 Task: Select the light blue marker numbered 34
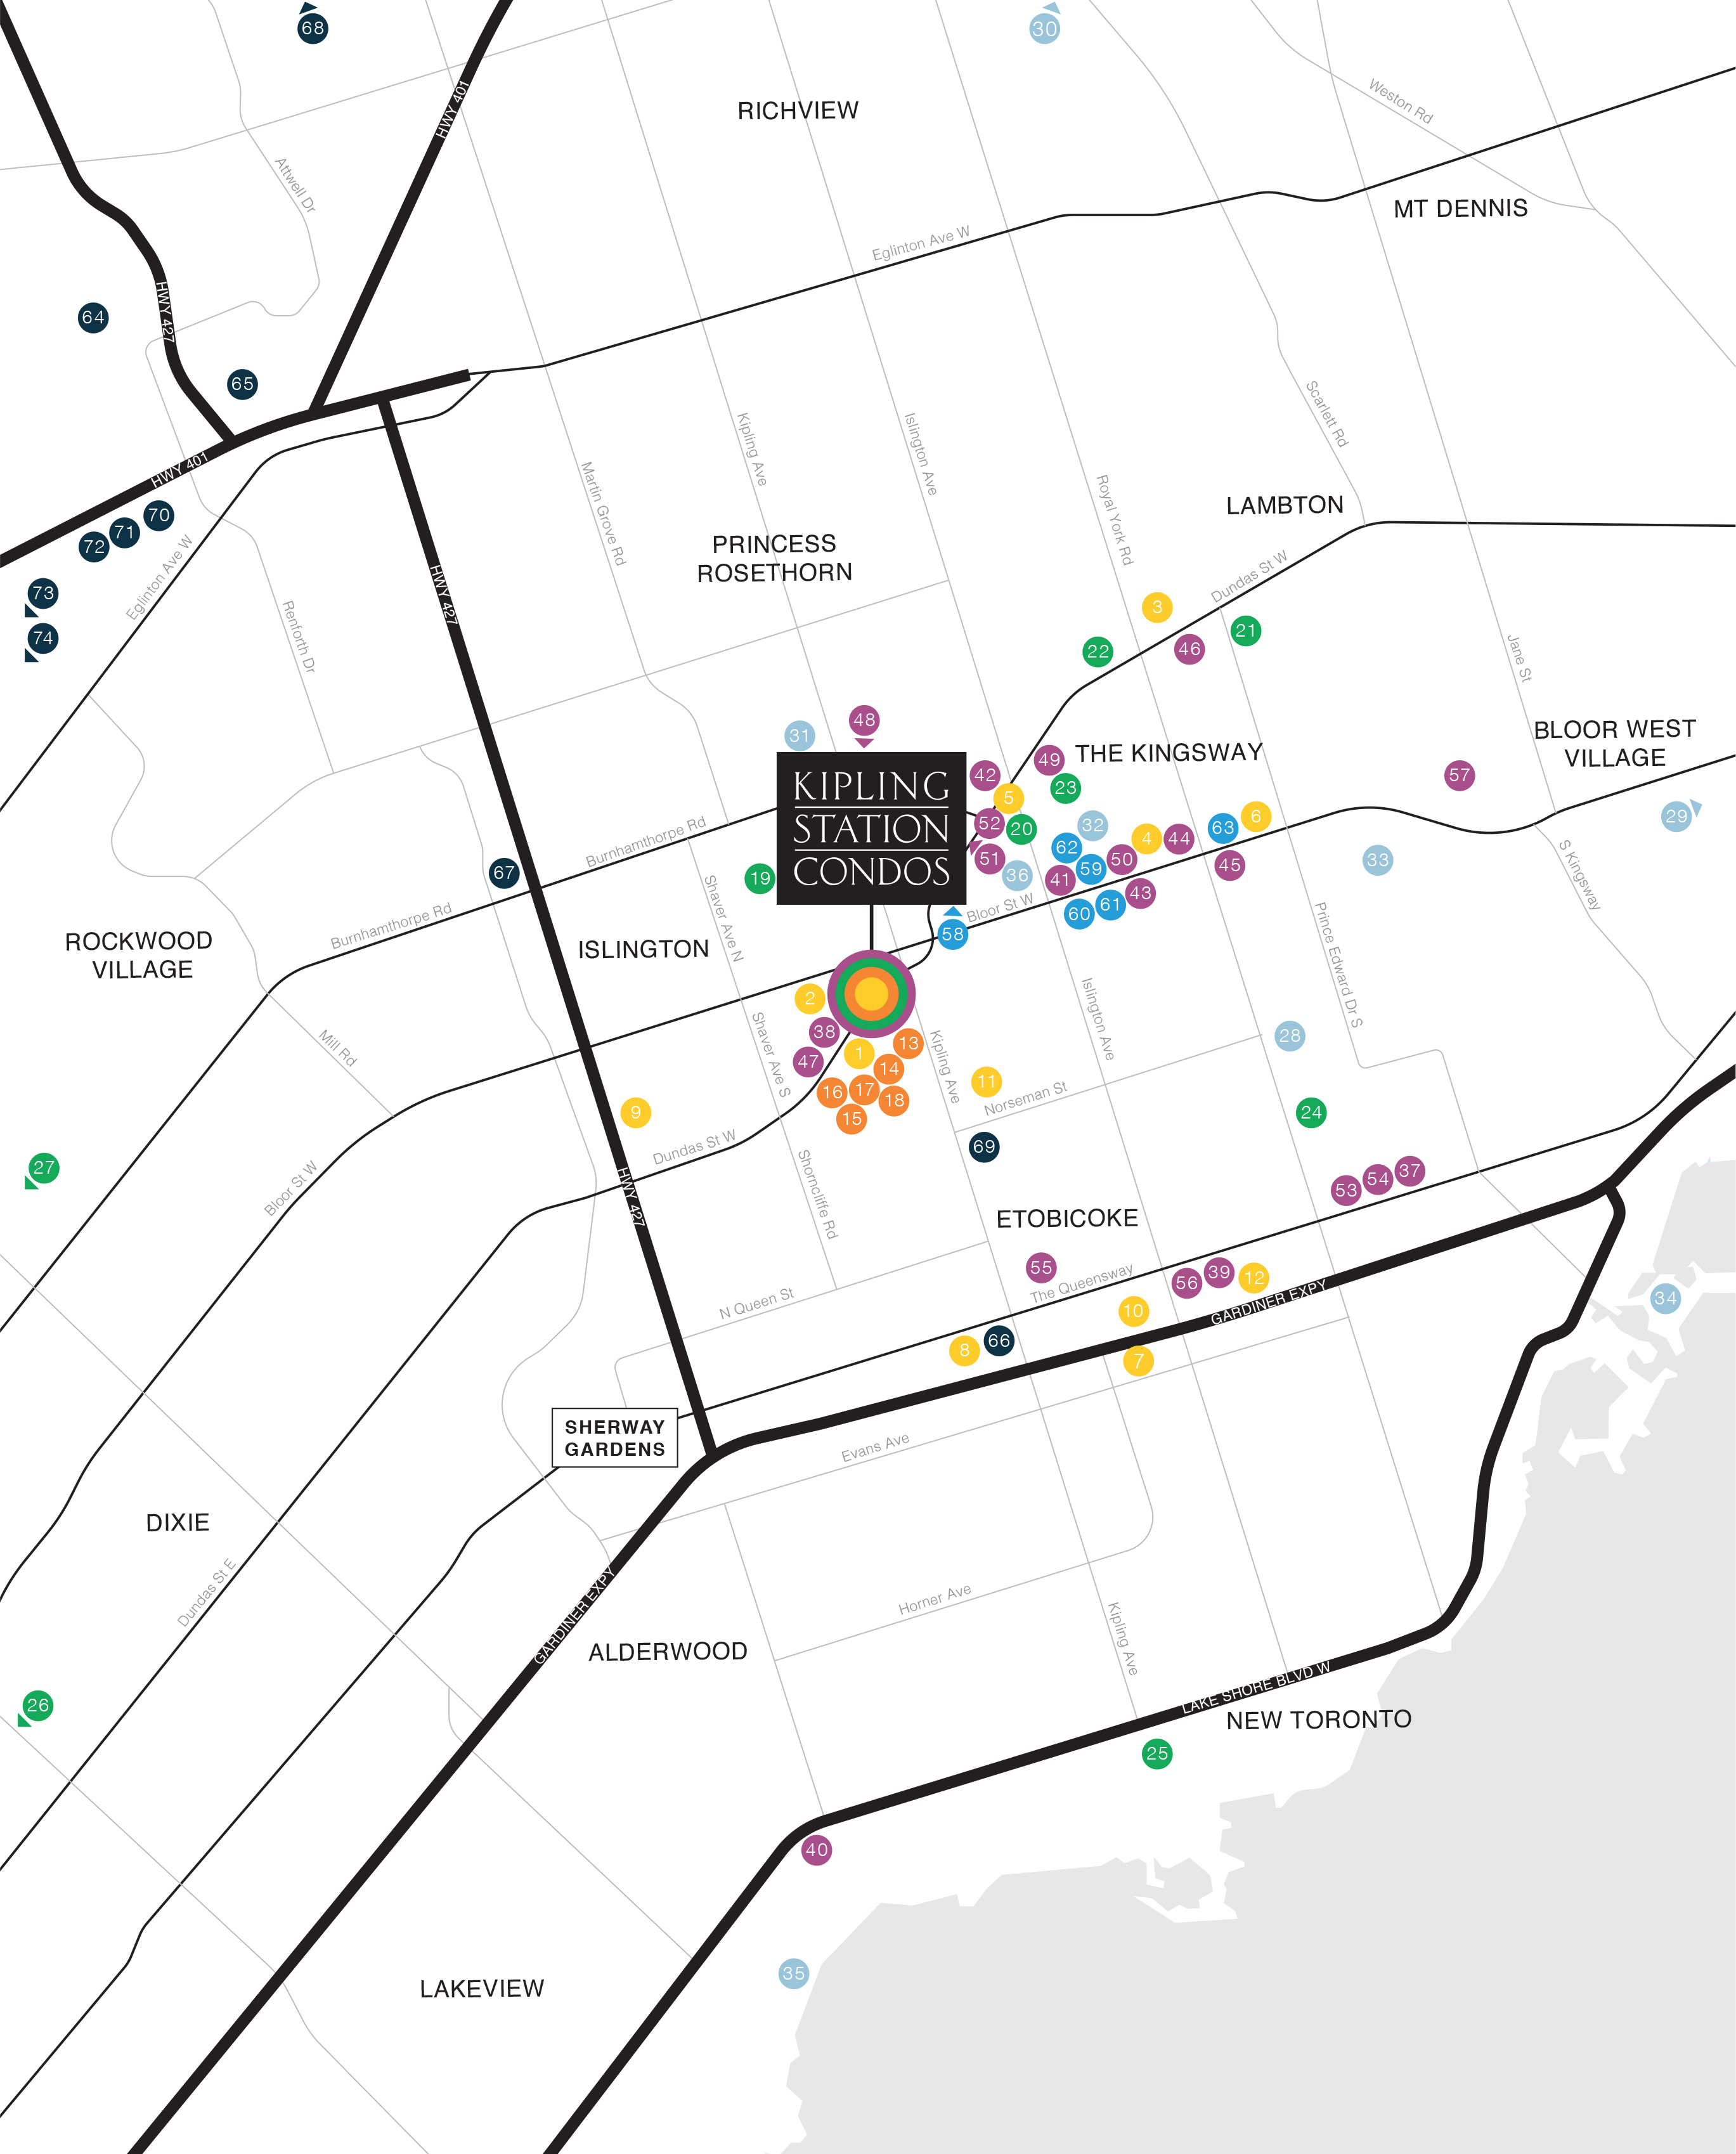[x=1665, y=1299]
